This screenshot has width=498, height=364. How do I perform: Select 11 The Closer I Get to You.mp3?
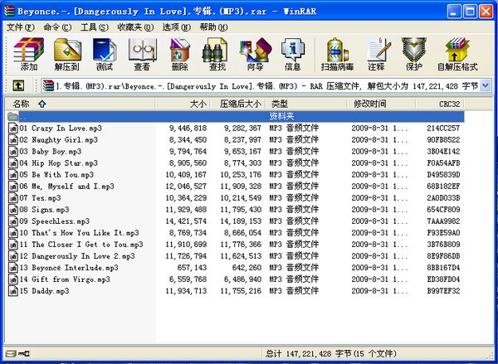[x=81, y=245]
